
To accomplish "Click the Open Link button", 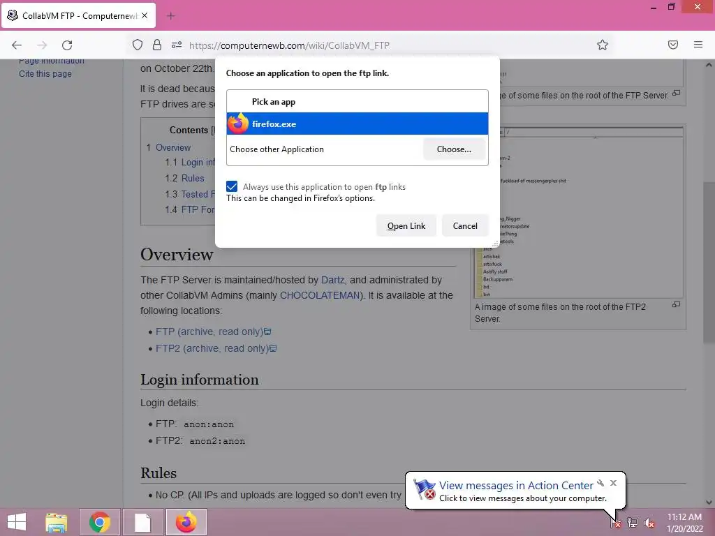I will tap(406, 225).
